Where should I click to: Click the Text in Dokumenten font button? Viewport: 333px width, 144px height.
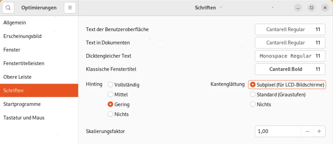coord(290,42)
